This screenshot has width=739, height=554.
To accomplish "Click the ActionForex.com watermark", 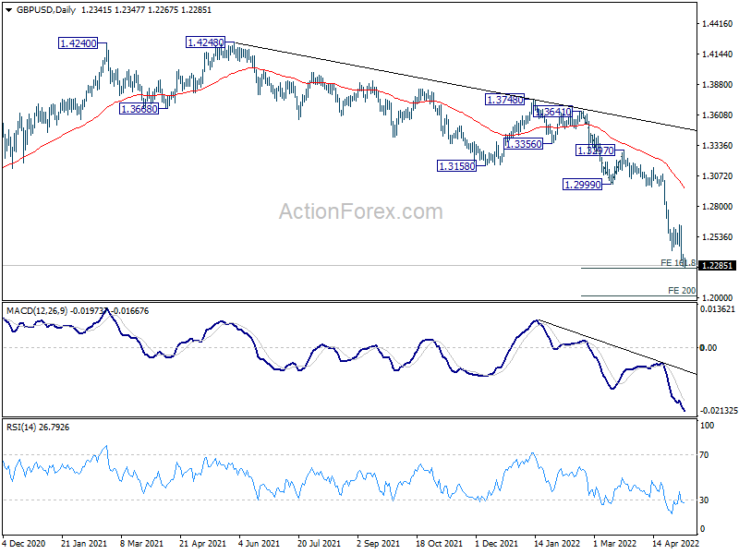I will pyautogui.click(x=360, y=211).
